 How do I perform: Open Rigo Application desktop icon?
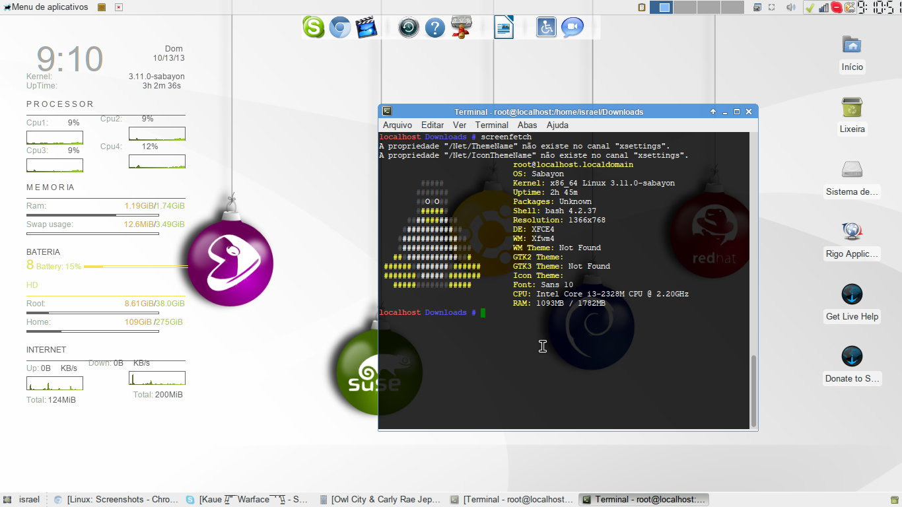pos(852,241)
